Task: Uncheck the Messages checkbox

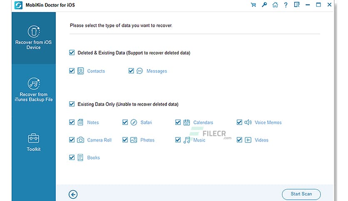Action: click(131, 71)
